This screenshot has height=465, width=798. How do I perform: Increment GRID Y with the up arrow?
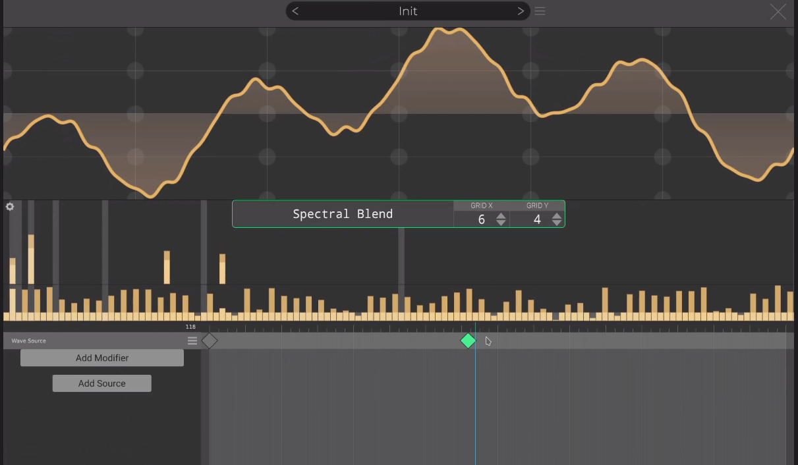click(x=557, y=216)
